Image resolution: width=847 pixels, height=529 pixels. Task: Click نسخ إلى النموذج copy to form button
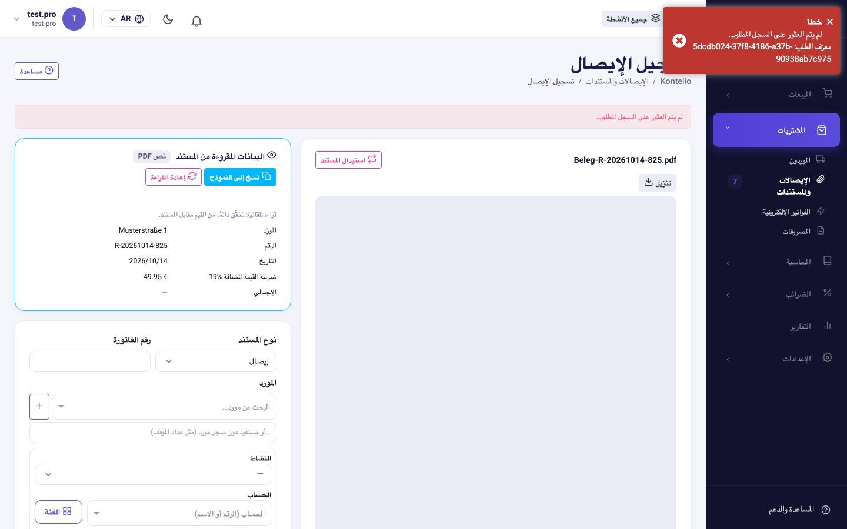[240, 177]
